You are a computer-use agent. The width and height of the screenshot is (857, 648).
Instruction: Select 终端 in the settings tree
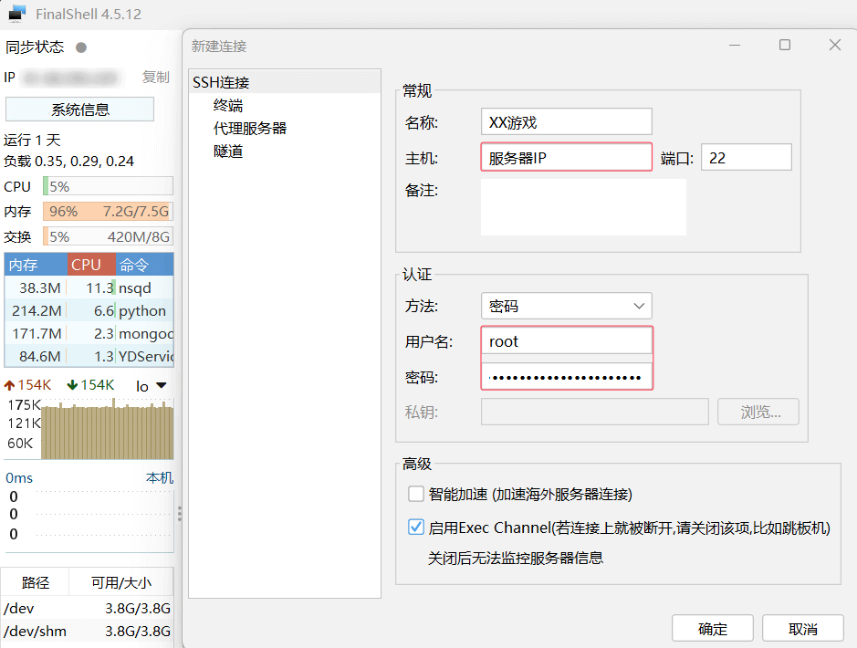228,105
